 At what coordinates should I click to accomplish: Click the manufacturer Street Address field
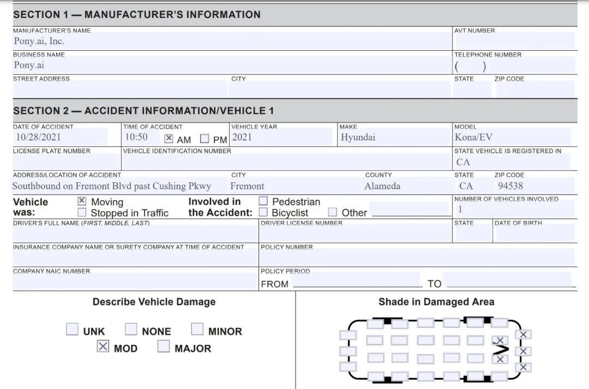pyautogui.click(x=120, y=89)
